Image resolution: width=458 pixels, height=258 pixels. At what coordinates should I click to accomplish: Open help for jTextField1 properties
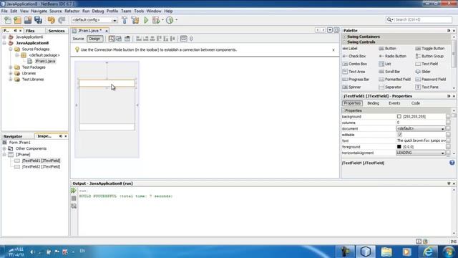tap(452, 163)
